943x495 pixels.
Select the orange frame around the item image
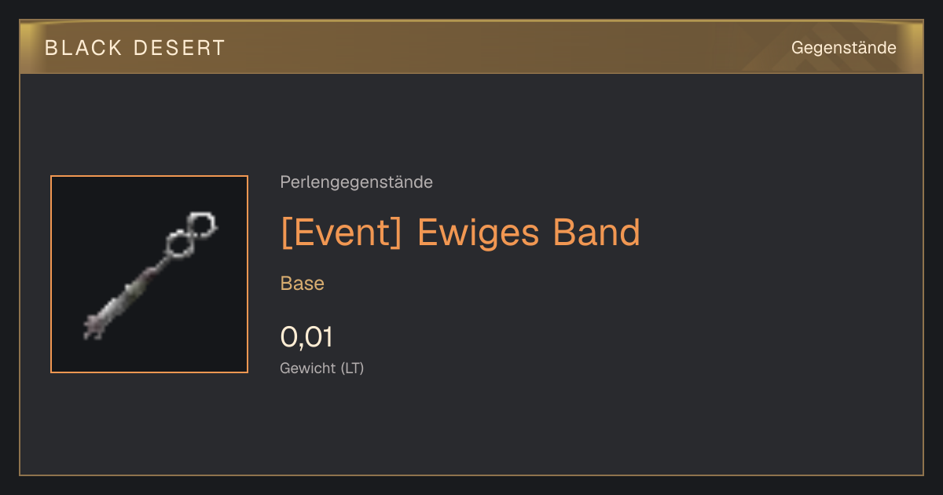coord(149,274)
